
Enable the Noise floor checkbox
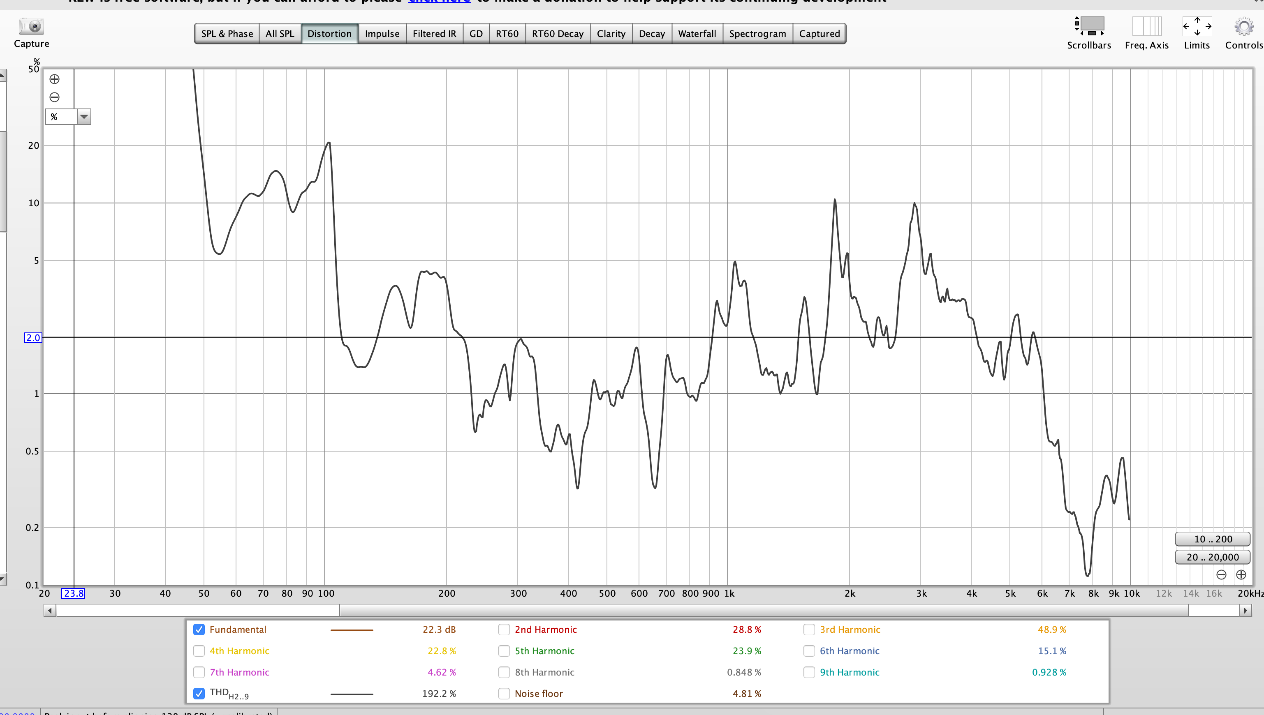tap(504, 693)
